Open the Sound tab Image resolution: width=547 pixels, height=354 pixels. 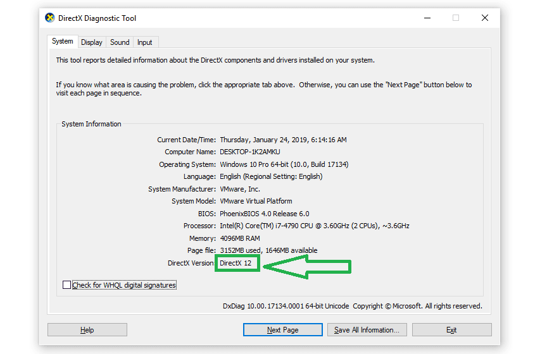(x=120, y=42)
